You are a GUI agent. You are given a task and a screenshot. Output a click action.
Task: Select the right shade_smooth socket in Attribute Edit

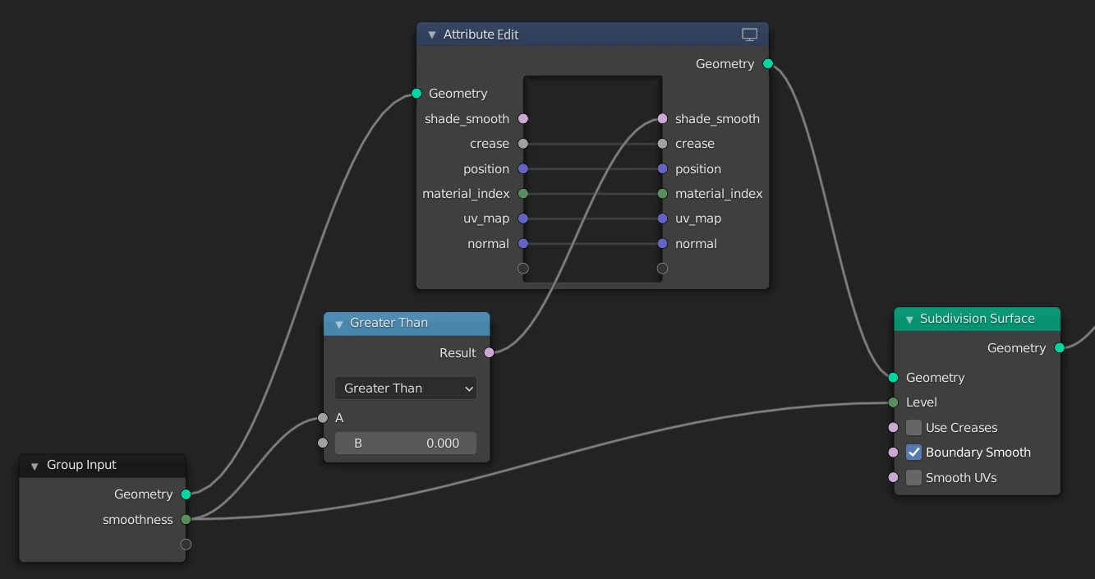coord(663,119)
